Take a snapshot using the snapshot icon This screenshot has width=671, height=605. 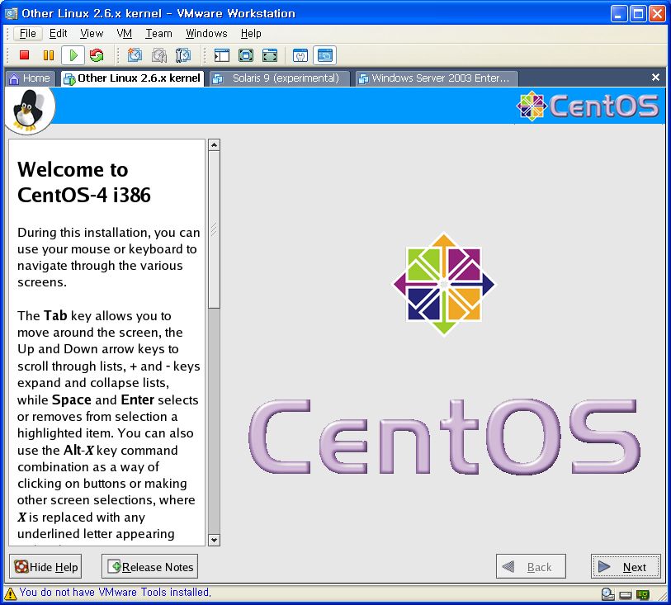click(x=135, y=55)
